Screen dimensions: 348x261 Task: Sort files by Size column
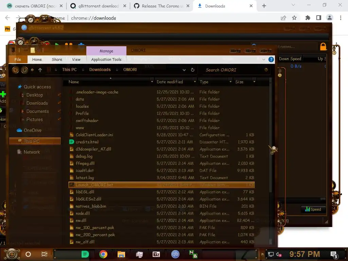pos(239,82)
